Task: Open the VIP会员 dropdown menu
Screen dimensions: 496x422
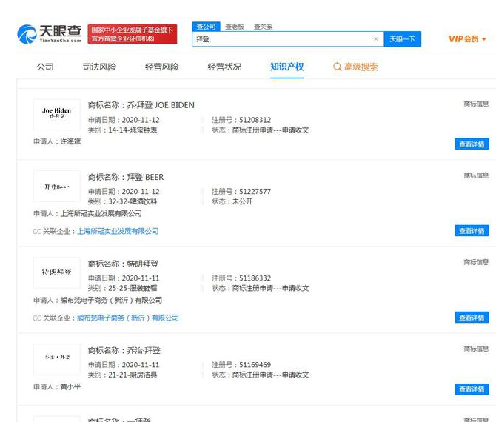Action: (467, 39)
